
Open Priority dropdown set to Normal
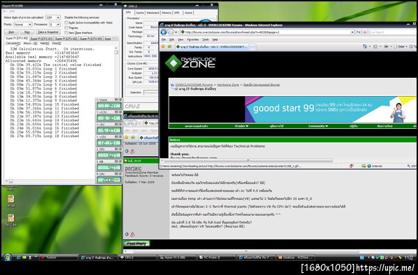(x=23, y=24)
